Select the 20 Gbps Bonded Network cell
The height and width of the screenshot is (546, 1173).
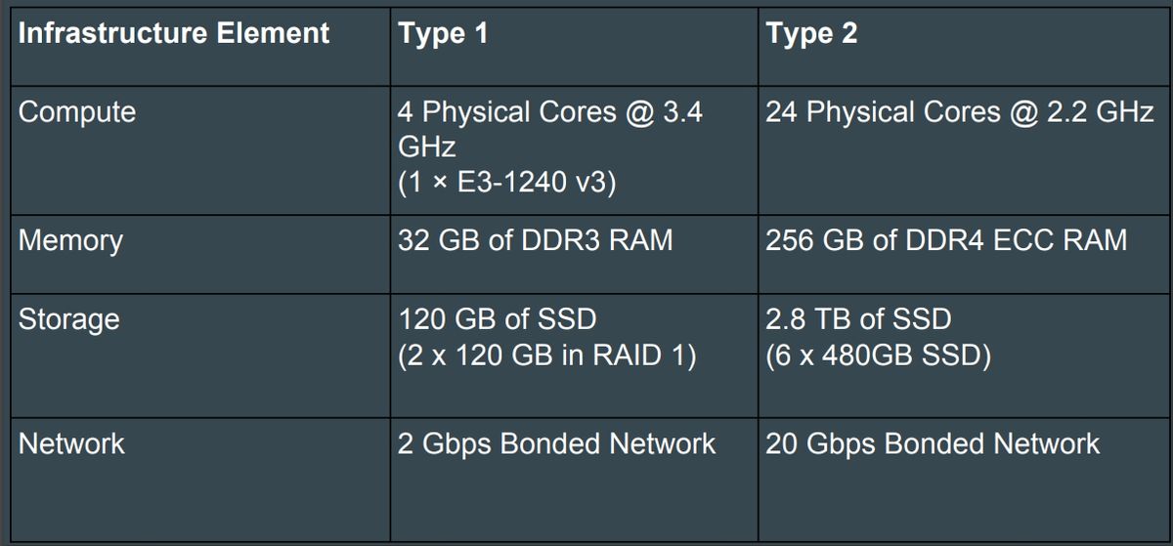click(x=933, y=443)
